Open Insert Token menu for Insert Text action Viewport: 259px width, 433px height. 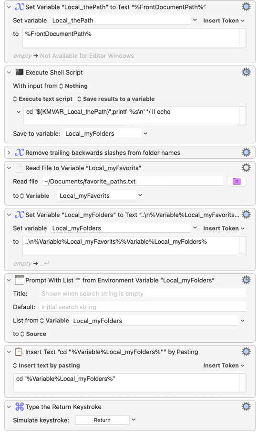(x=224, y=365)
